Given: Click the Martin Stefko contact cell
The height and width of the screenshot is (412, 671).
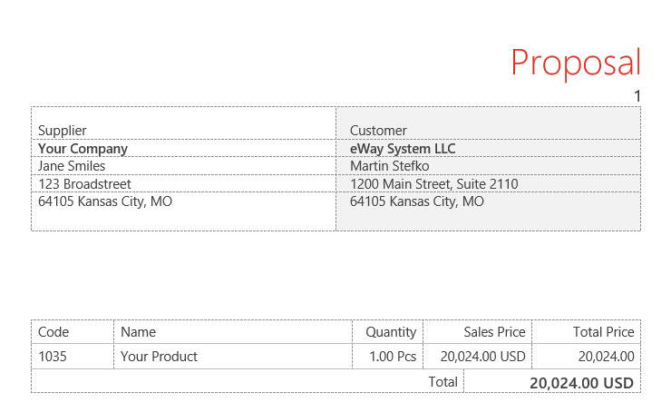Looking at the screenshot, I should point(488,166).
